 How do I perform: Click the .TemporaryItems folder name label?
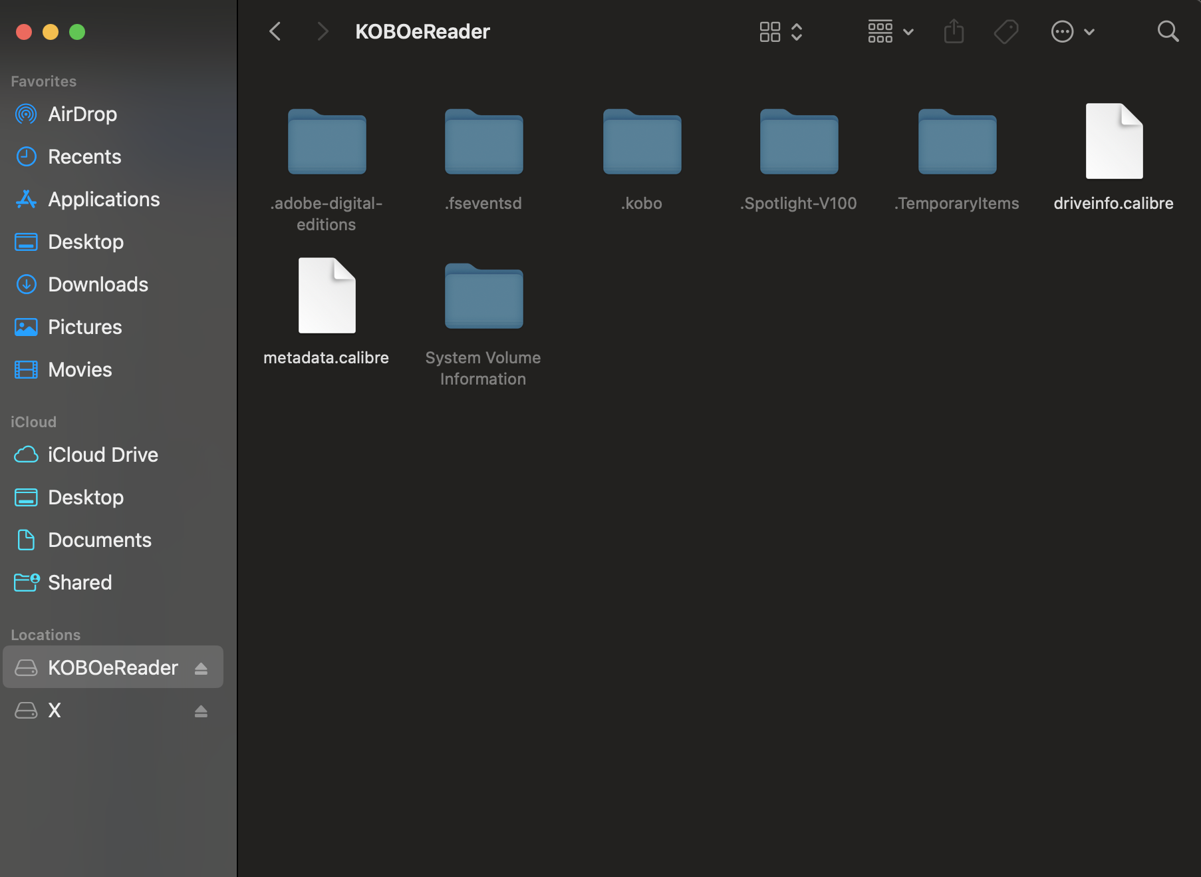click(x=957, y=203)
